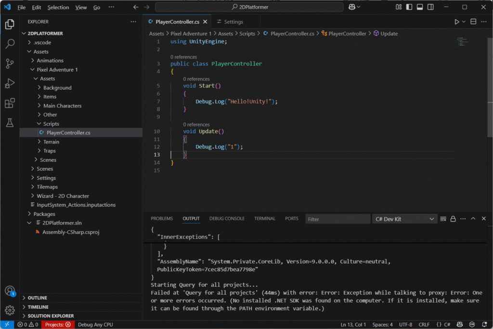493x329 pixels.
Task: Expand the .vscode folder
Action: [81, 42]
